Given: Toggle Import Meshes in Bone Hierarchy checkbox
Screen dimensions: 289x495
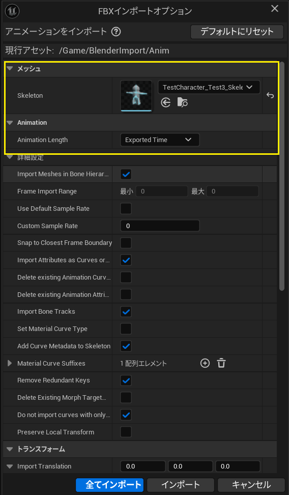Looking at the screenshot, I should 126,174.
